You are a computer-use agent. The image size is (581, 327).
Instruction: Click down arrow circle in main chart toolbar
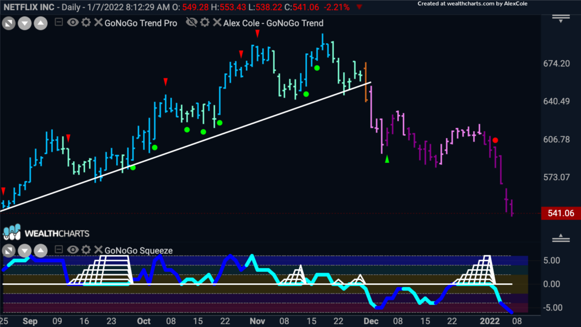25,23
